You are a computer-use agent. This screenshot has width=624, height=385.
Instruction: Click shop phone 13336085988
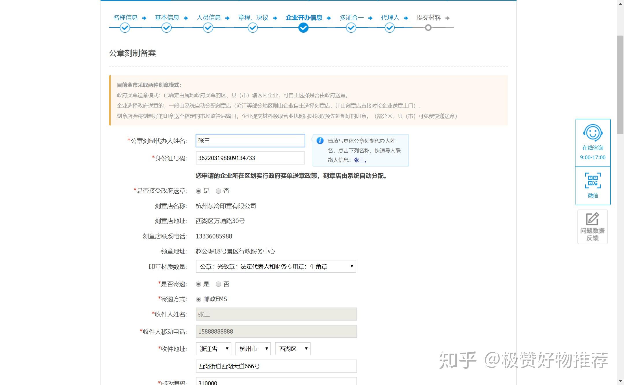(214, 236)
